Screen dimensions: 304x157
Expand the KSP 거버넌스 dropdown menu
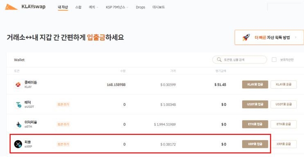point(117,7)
